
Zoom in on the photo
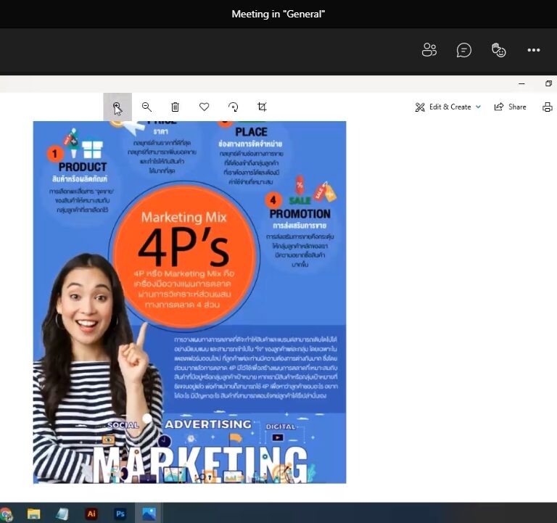(117, 107)
